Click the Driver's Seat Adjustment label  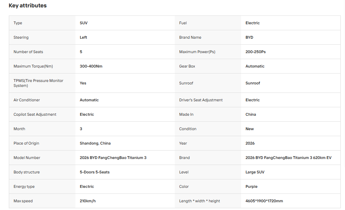[x=201, y=100]
